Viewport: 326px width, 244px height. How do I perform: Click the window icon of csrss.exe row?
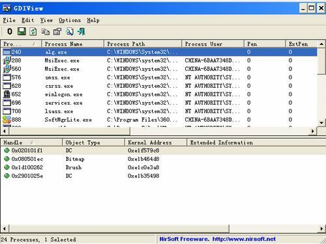(x=7, y=86)
